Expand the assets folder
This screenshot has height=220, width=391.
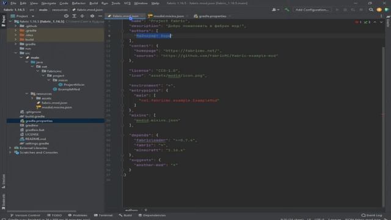coord(32,98)
